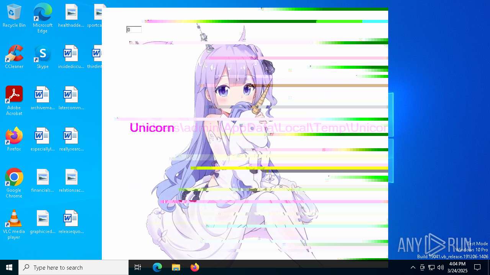Viewport: 490px width, 275px height.
Task: Click the magenta Unicorn text
Action: 152,128
